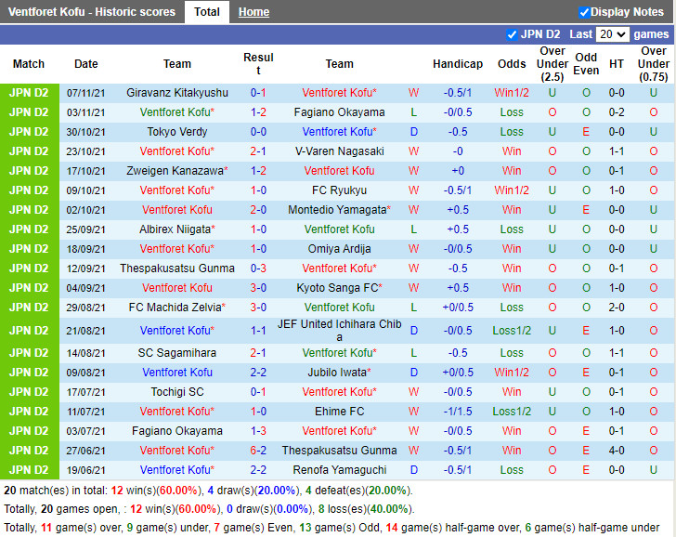
Task: Open the Ehime FC team link
Action: point(339,412)
